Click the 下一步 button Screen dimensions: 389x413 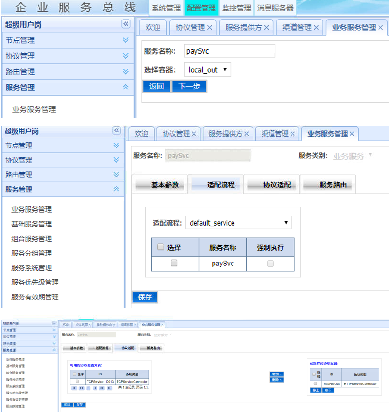coord(189,86)
